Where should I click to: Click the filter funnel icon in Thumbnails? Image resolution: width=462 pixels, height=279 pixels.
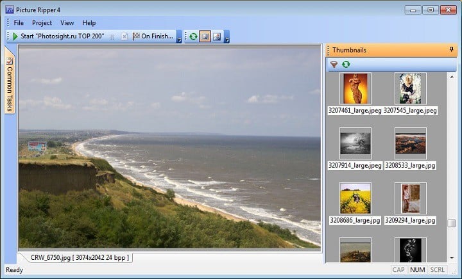point(334,65)
